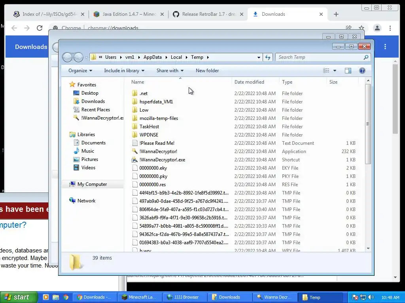This screenshot has height=303, width=405.
Task: Select Pictures library in sidebar
Action: coord(89,159)
